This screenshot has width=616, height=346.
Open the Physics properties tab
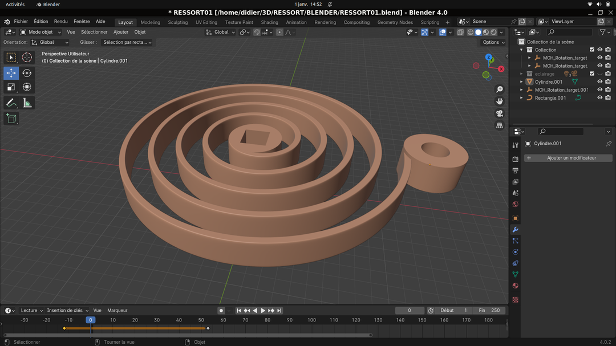point(515,251)
